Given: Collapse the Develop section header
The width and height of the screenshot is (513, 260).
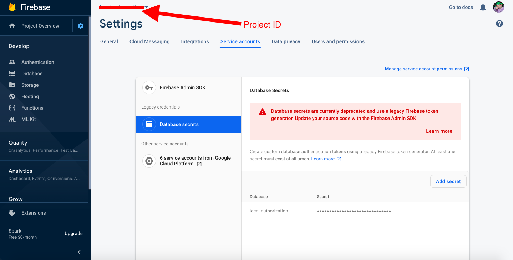Looking at the screenshot, I should (x=19, y=46).
